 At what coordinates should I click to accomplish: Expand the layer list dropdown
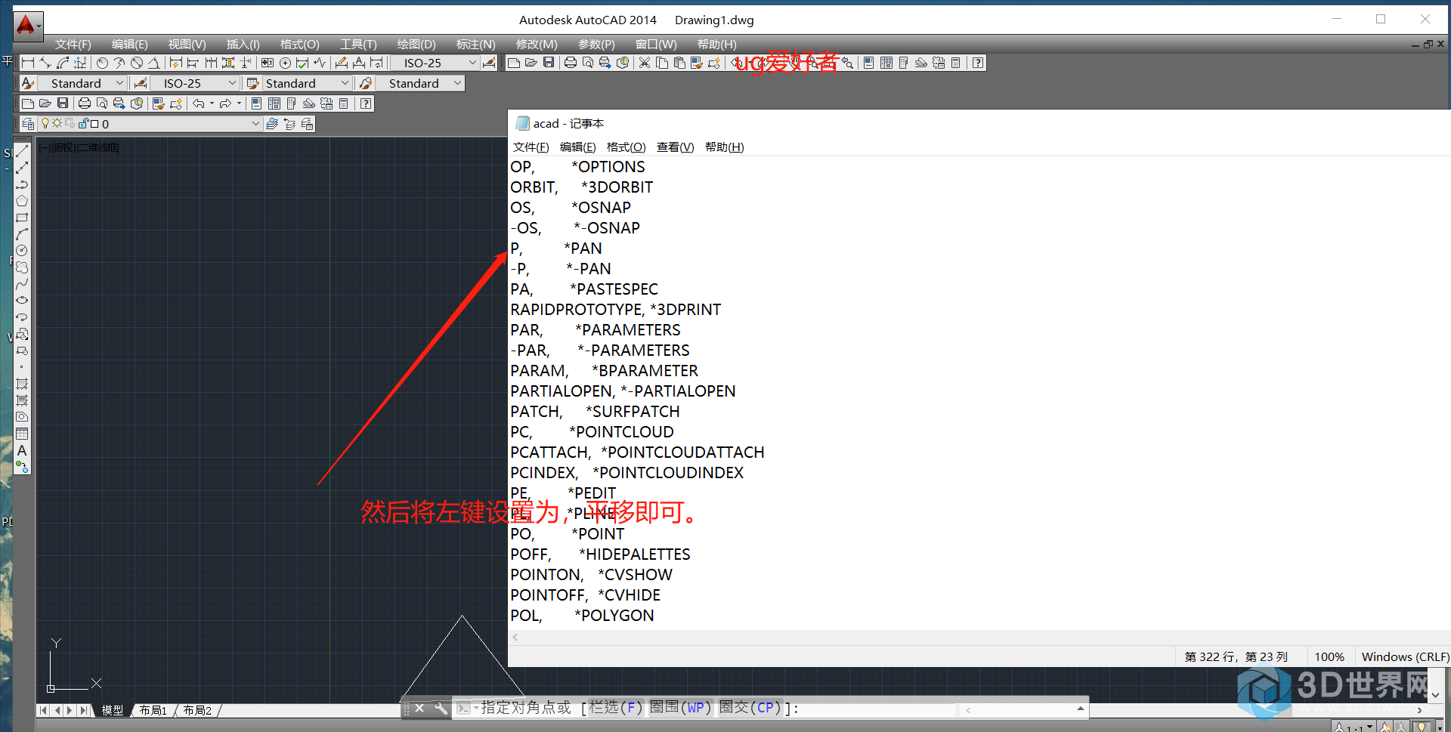255,124
